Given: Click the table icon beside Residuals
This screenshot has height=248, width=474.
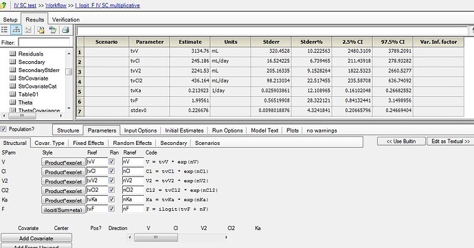Looking at the screenshot, I should [12, 54].
